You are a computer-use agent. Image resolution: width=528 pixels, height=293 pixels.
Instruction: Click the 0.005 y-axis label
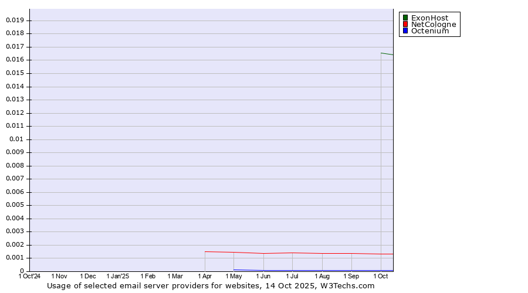tap(15, 205)
